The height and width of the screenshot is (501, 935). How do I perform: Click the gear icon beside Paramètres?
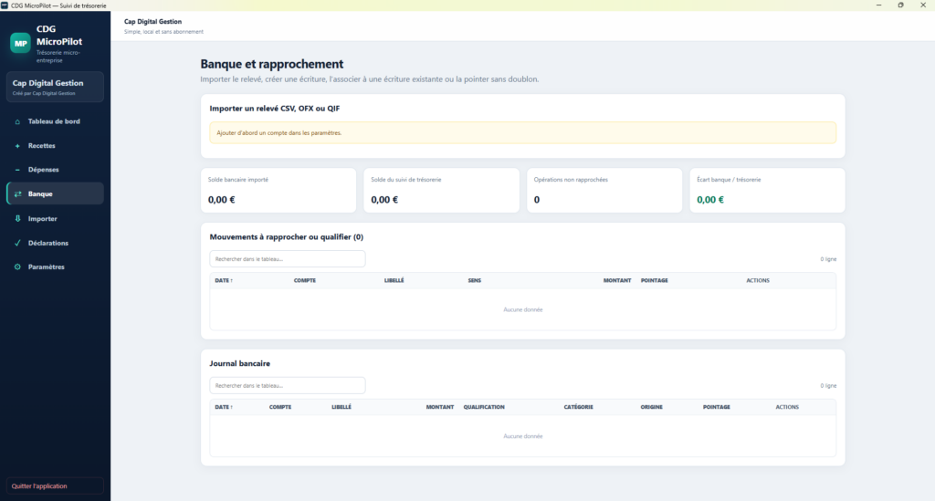click(x=17, y=266)
